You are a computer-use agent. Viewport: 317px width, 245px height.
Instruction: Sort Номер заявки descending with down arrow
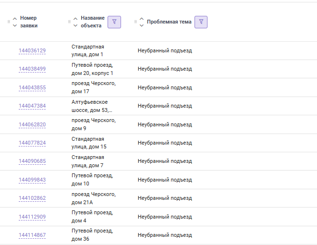coord(15,25)
